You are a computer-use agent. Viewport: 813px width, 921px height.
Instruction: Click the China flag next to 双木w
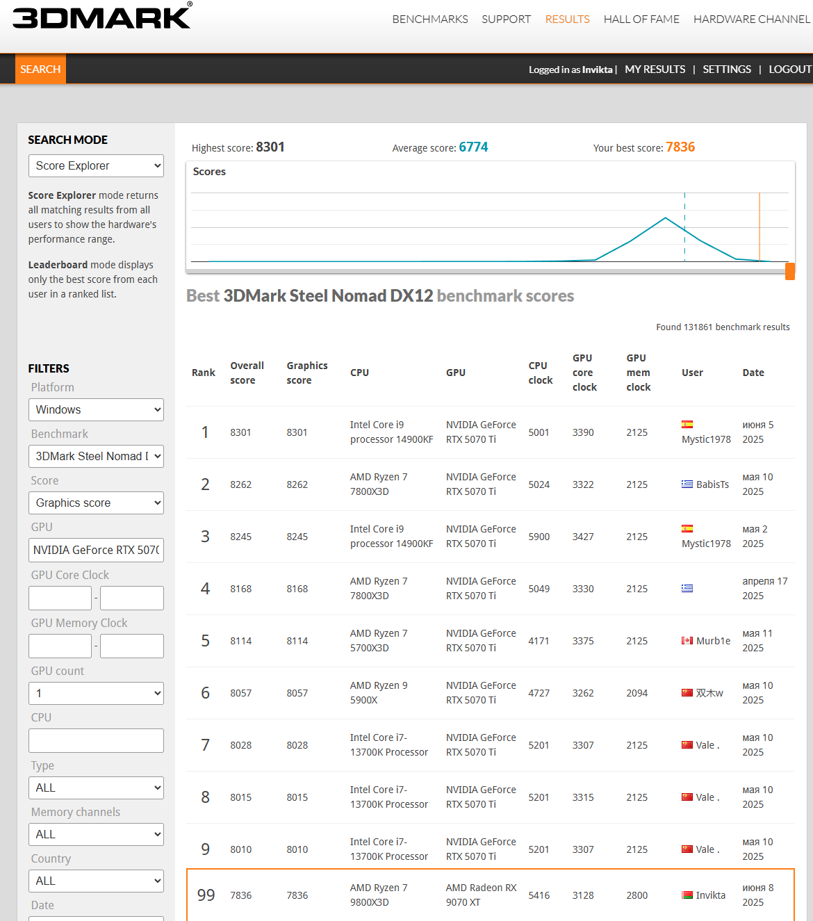click(x=687, y=693)
